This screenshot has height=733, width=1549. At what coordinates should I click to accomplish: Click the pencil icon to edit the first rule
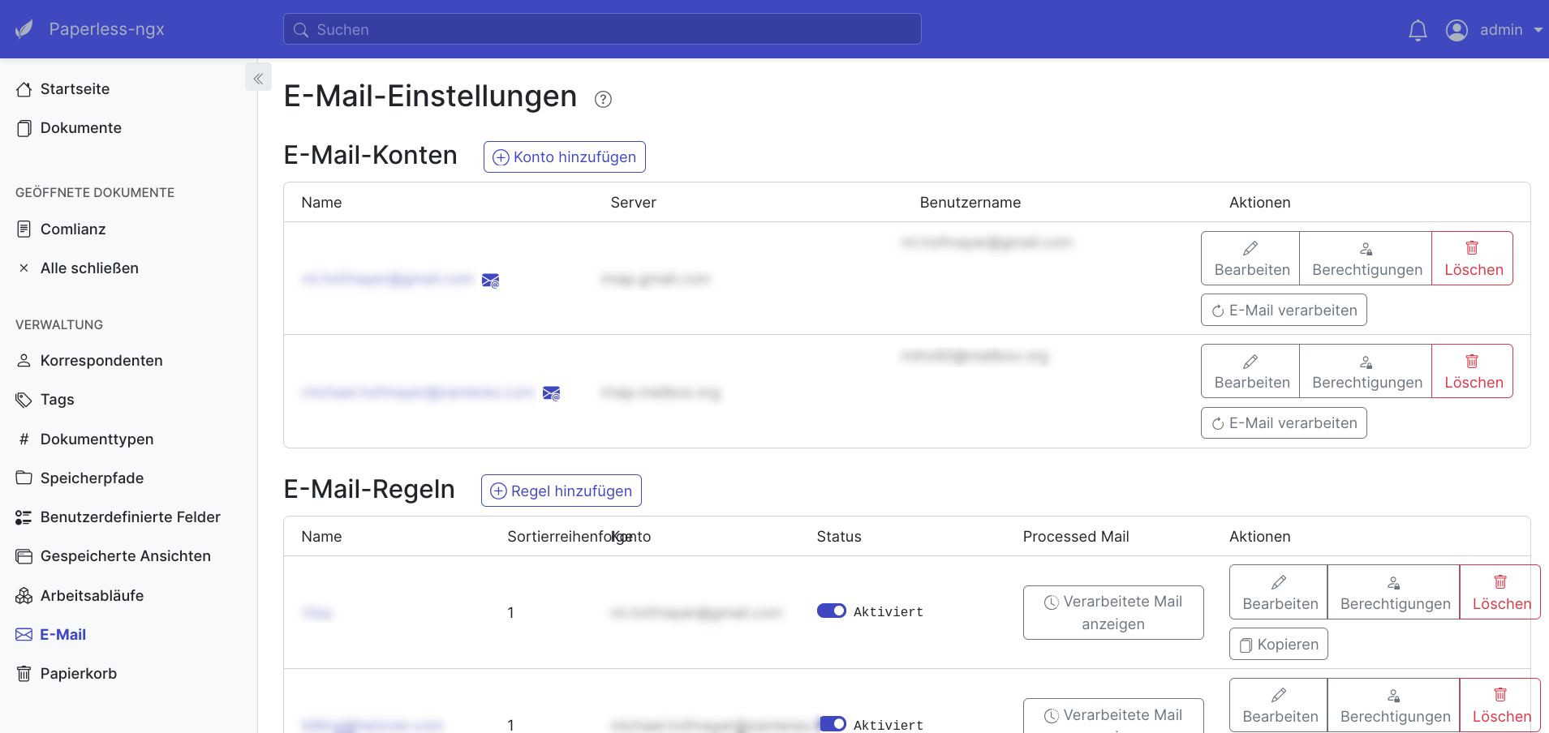tap(1279, 581)
